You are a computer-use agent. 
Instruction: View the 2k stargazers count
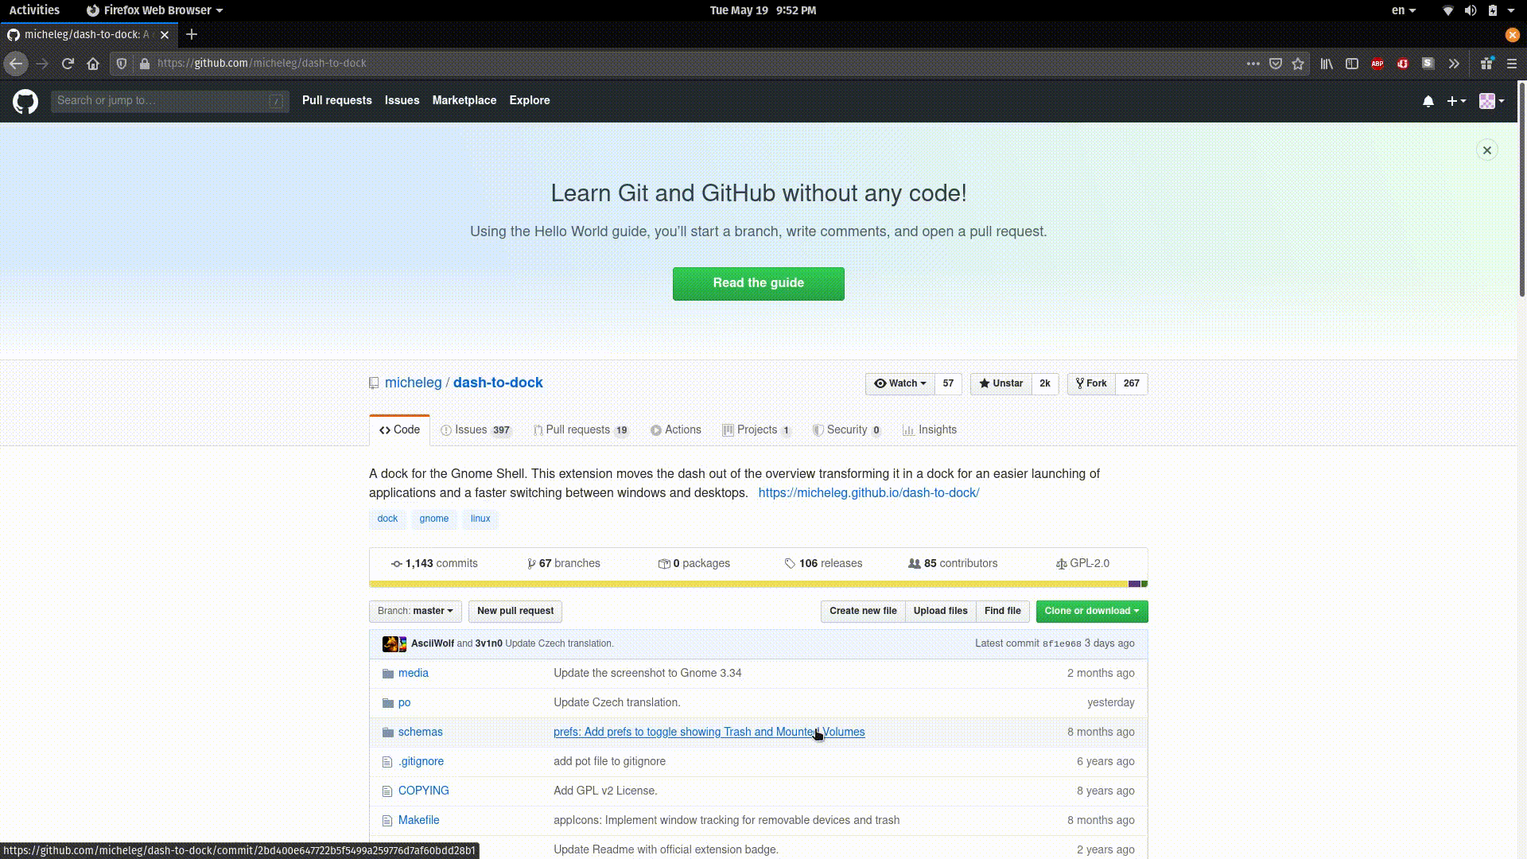tap(1045, 383)
